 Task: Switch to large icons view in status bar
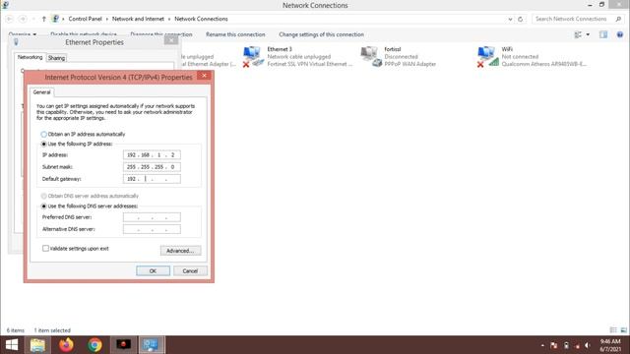[x=623, y=330]
